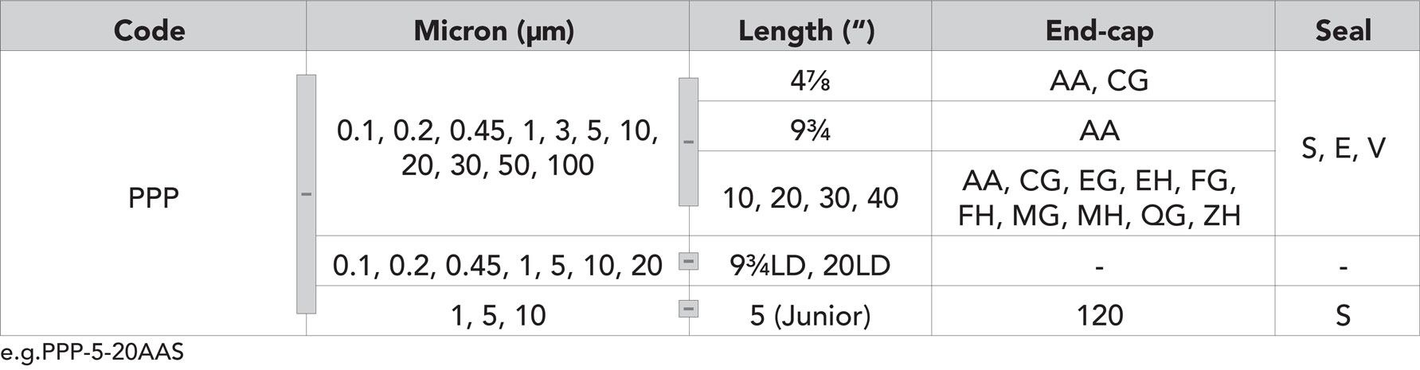Click the micron list 0.1 to 100 cell
Viewport: 1420px width, 370px height.
tap(498, 147)
